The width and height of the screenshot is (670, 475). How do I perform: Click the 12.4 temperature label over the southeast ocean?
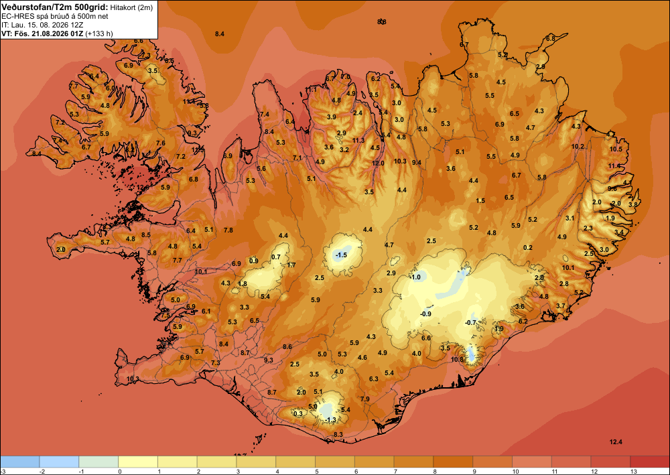pos(616,442)
